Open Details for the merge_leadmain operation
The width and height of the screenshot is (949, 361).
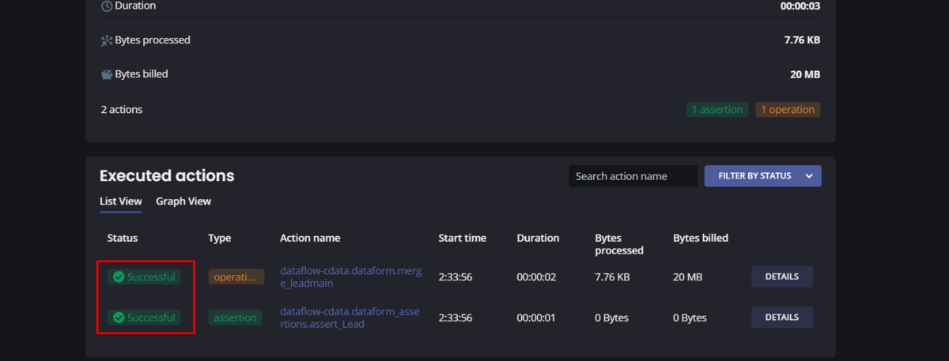[x=781, y=277]
